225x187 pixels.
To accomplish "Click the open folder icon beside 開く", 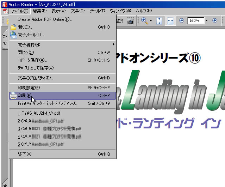I will [13, 27].
